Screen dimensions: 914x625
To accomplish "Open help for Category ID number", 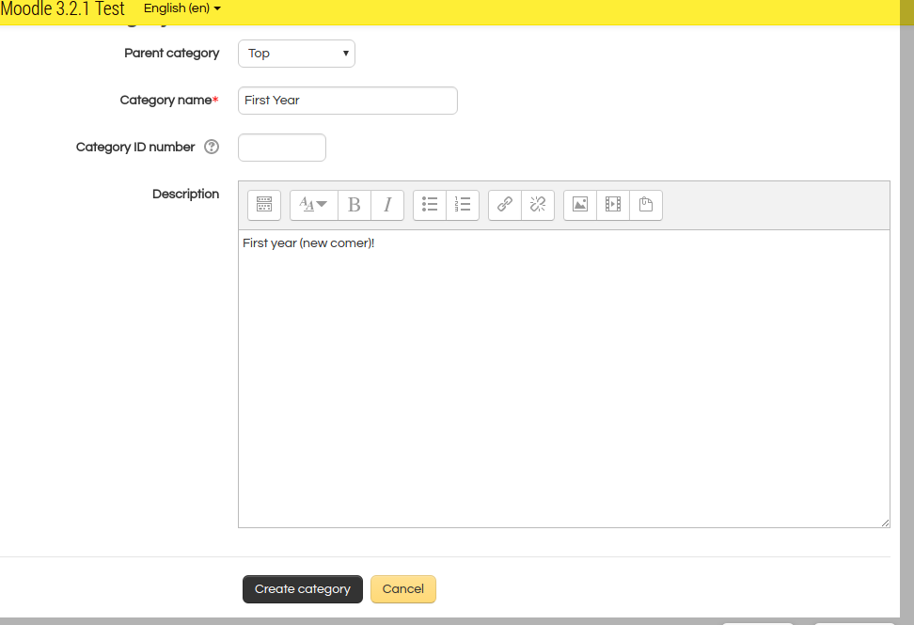I will pos(212,148).
